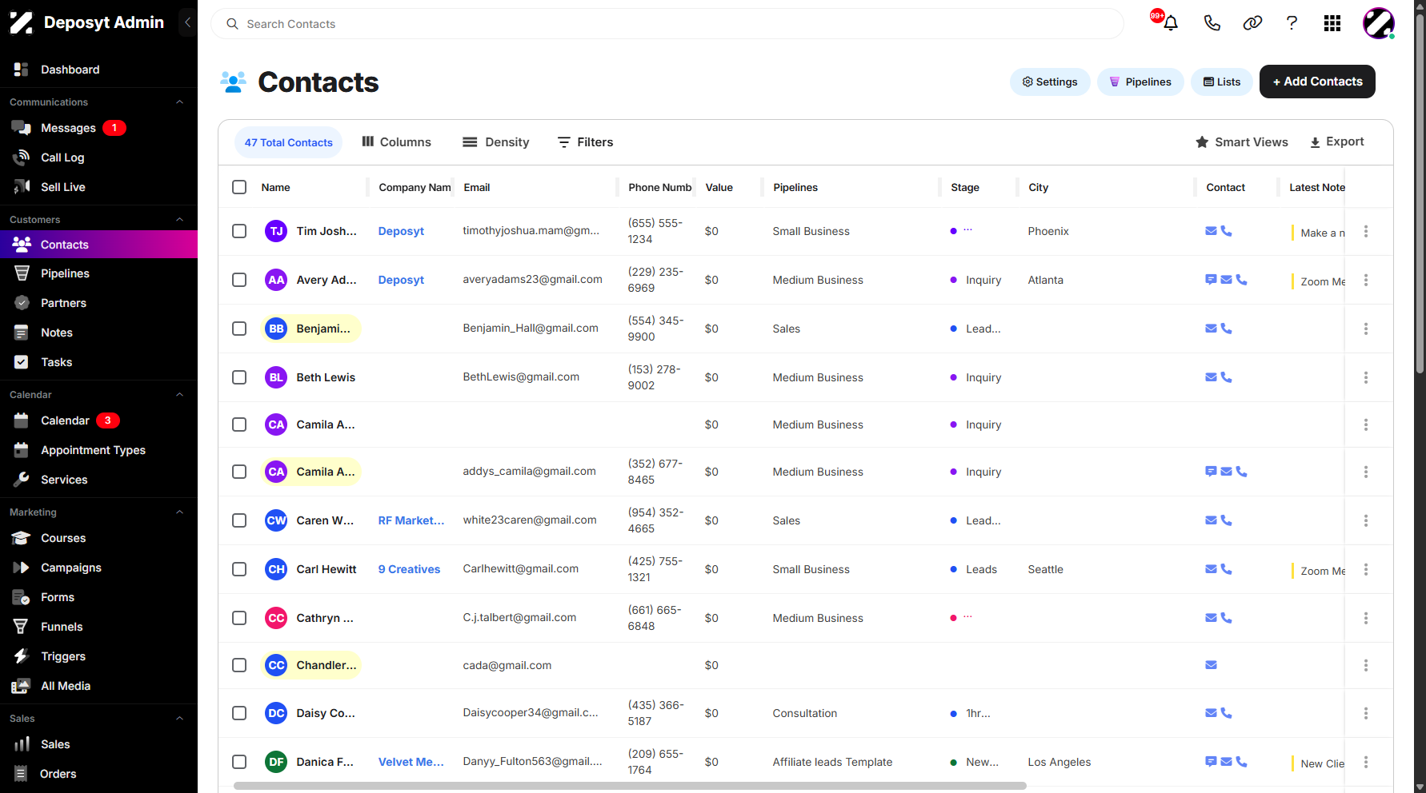1426x793 pixels.
Task: Click the TJ avatar for Tim Josh
Action: pyautogui.click(x=276, y=231)
